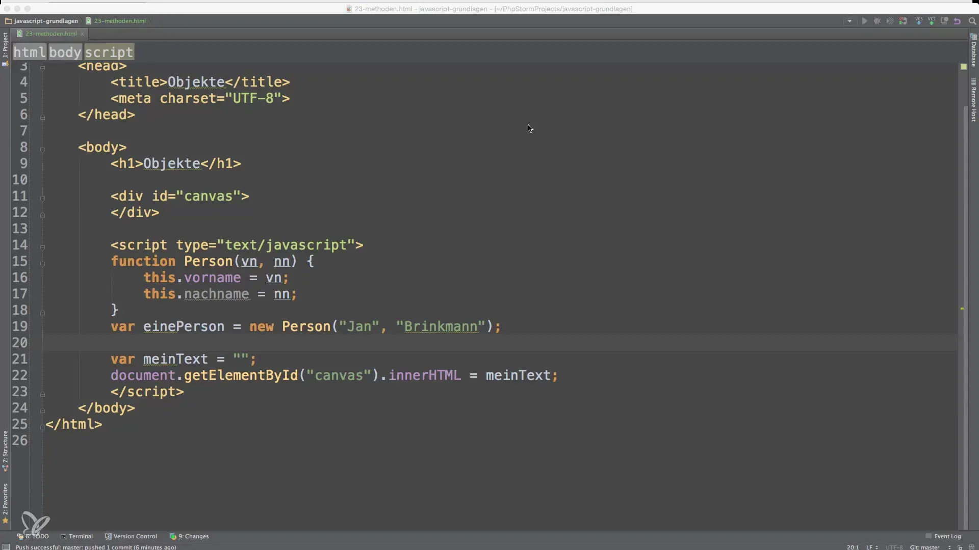
Task: Click the yellow error-stripe marker in the scrollbar
Action: pyautogui.click(x=962, y=308)
